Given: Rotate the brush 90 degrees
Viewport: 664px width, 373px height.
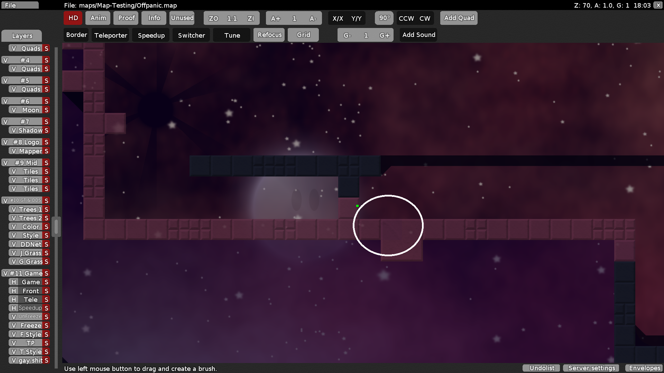Looking at the screenshot, I should pyautogui.click(x=384, y=18).
